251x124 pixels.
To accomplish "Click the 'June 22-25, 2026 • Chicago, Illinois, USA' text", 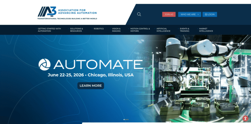I will (x=91, y=75).
